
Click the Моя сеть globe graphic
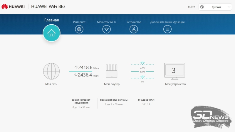pyautogui.click(x=51, y=71)
